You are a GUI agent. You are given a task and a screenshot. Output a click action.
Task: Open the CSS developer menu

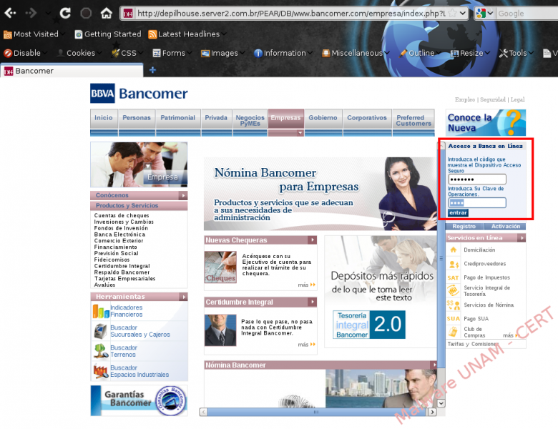pos(127,53)
